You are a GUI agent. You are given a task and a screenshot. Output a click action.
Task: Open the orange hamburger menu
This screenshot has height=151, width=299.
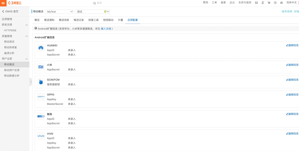click(3, 3)
